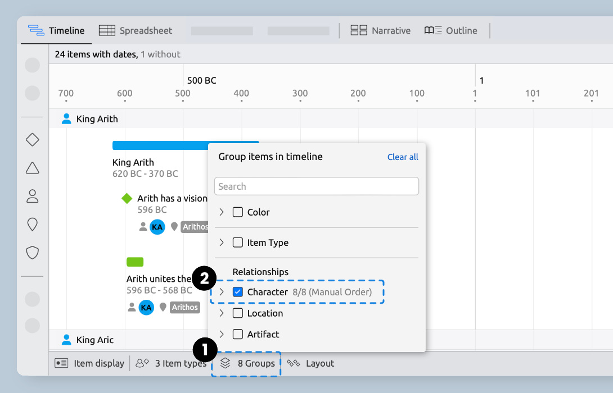Click Arithos tag under Arith unites event
The height and width of the screenshot is (393, 613).
(x=185, y=307)
